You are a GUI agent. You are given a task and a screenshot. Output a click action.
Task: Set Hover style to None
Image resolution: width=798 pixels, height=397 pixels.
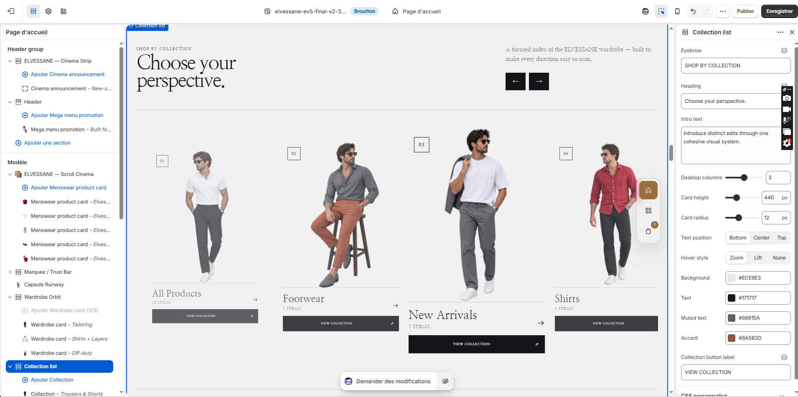[779, 258]
